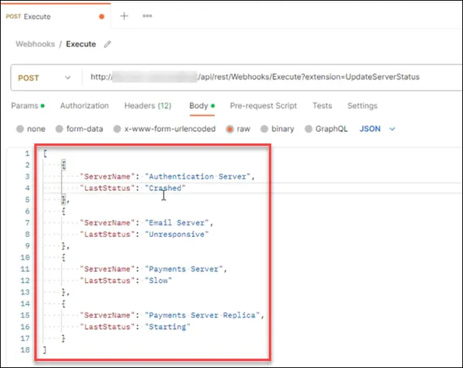Switch to the Authorization tab

(x=84, y=106)
